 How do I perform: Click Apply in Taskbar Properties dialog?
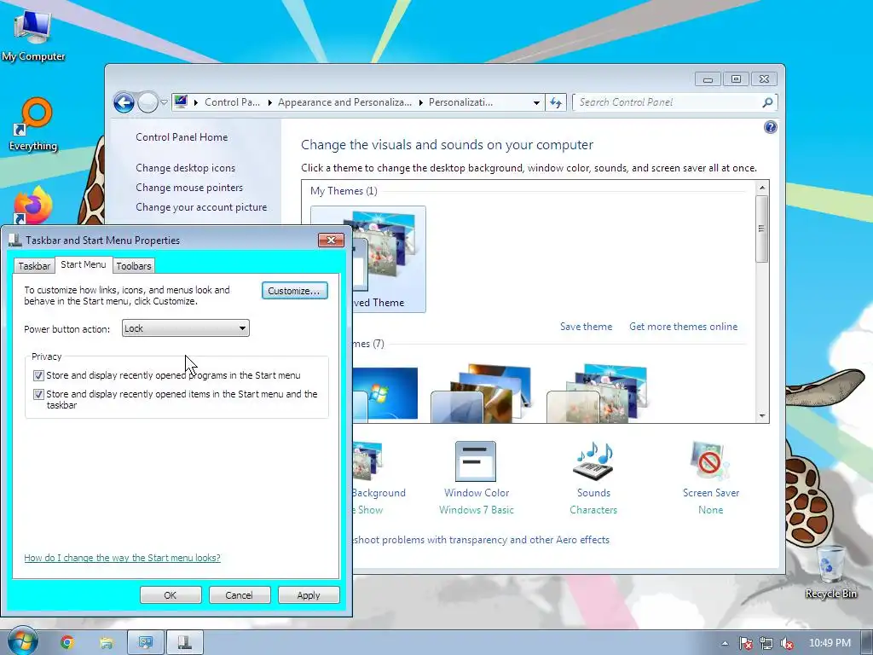[x=309, y=594]
